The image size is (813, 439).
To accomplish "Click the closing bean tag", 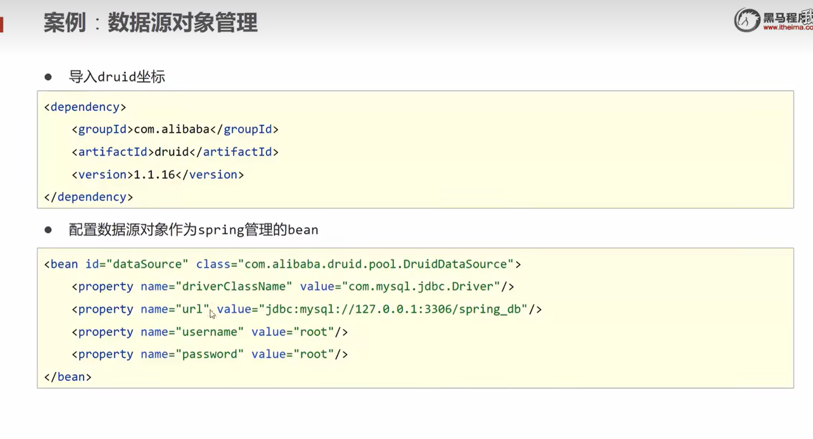I will (68, 377).
